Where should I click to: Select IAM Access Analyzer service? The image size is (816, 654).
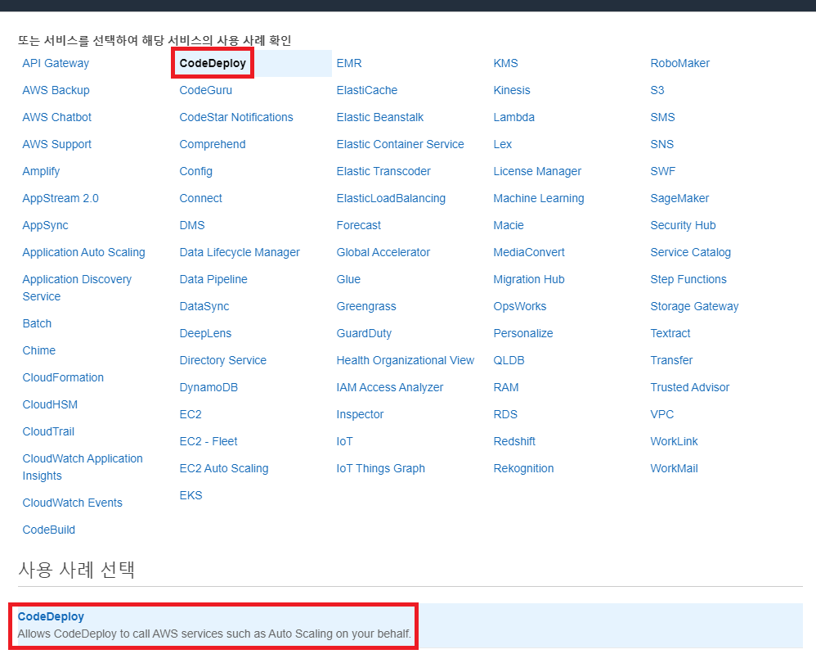click(x=390, y=388)
